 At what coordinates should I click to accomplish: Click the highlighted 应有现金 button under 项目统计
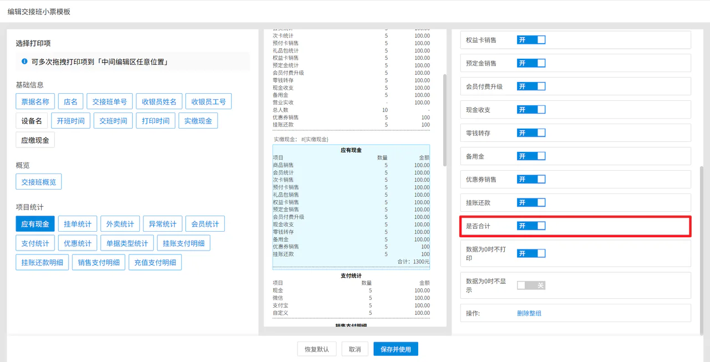pyautogui.click(x=35, y=224)
